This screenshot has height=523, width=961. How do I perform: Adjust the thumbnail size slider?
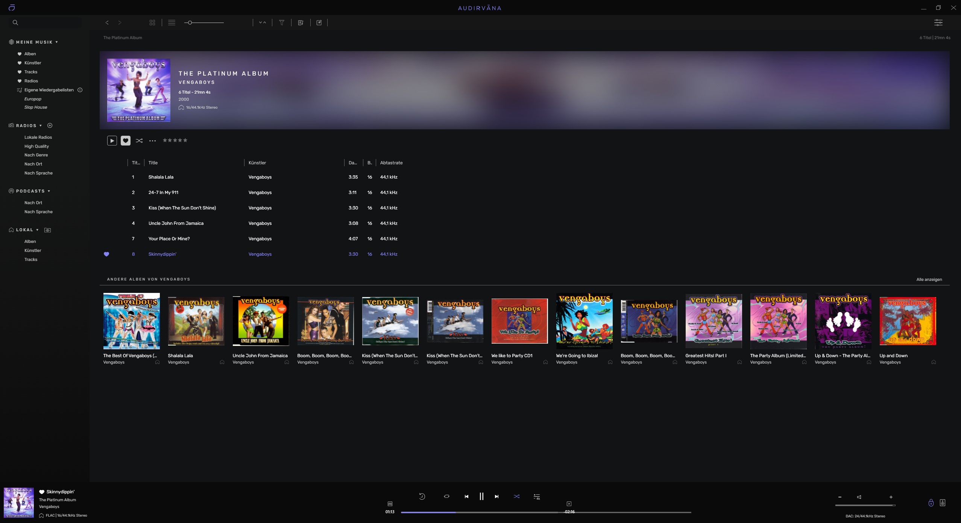pos(204,23)
